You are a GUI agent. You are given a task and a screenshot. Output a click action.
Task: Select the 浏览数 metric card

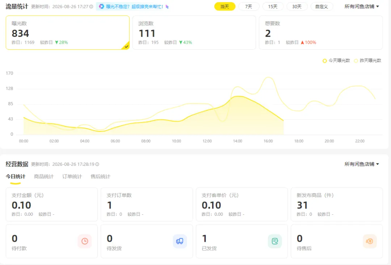point(194,33)
